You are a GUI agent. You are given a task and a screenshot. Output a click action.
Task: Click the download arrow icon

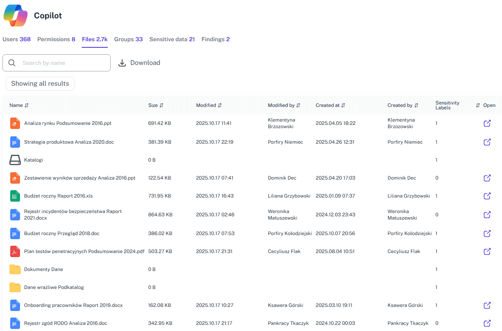(x=122, y=62)
